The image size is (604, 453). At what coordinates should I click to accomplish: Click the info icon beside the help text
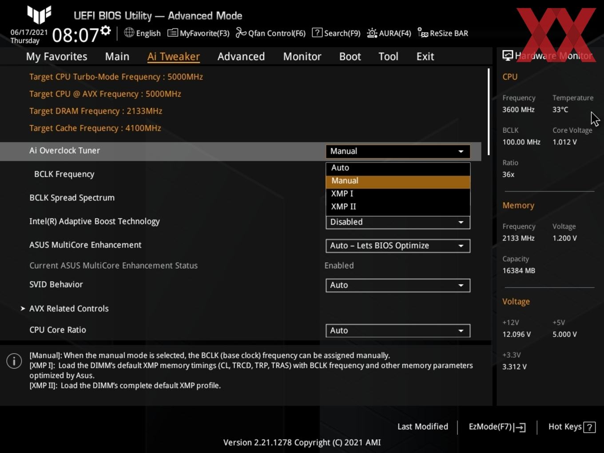(x=14, y=361)
